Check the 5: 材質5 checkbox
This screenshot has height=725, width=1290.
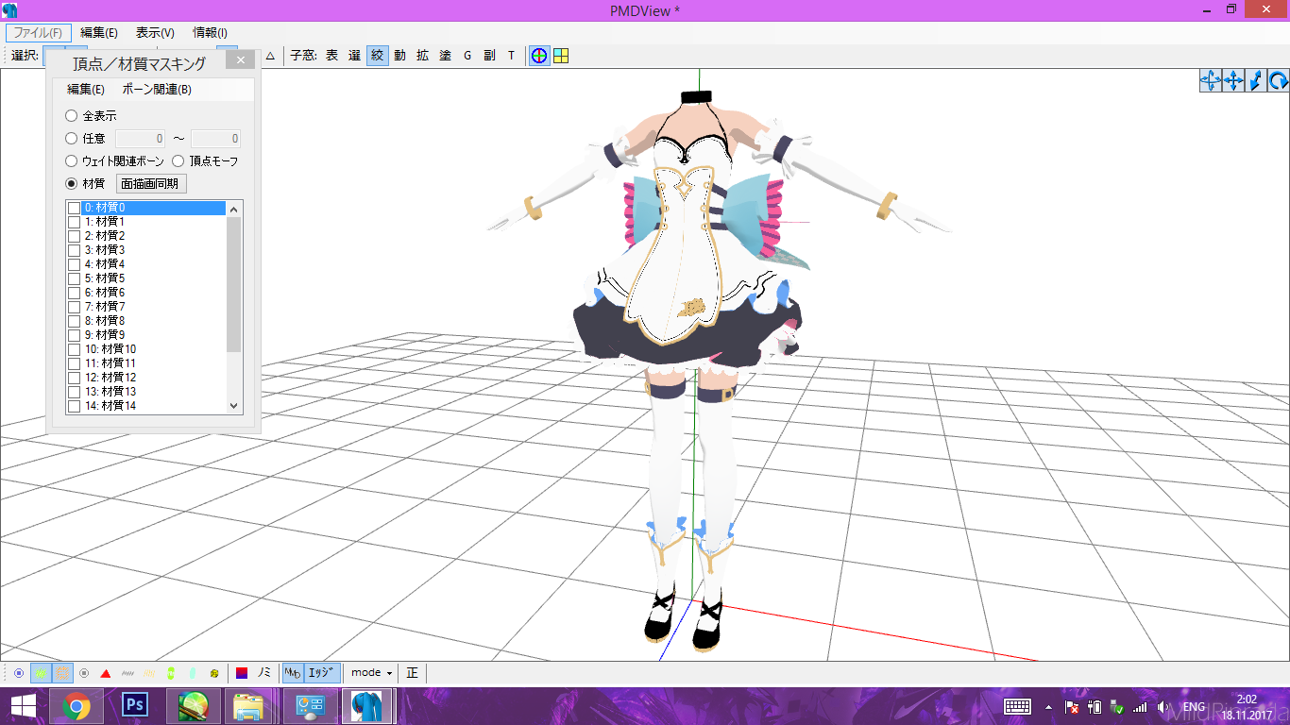(74, 278)
